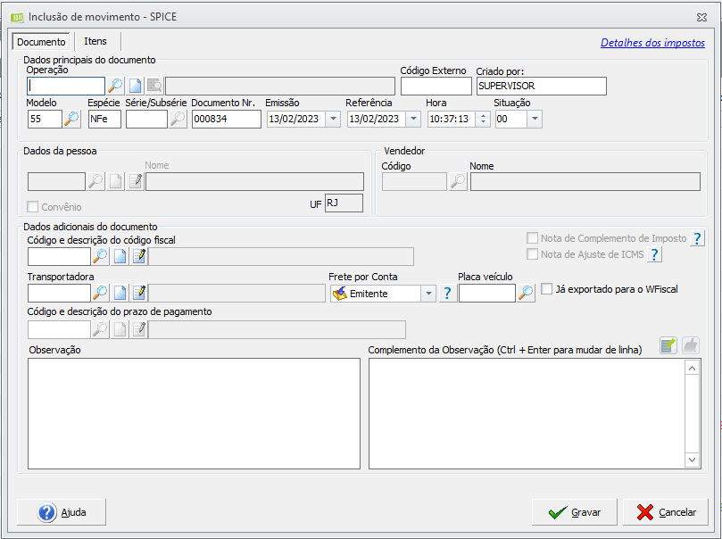Check Nota de Ajuste de ICMS

pos(532,254)
